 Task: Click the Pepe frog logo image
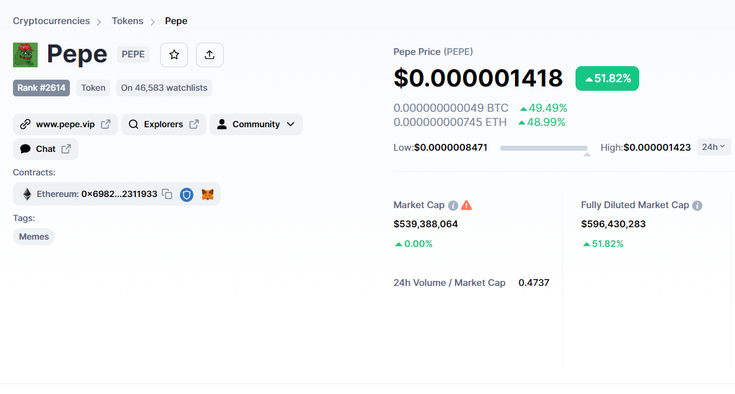point(25,55)
